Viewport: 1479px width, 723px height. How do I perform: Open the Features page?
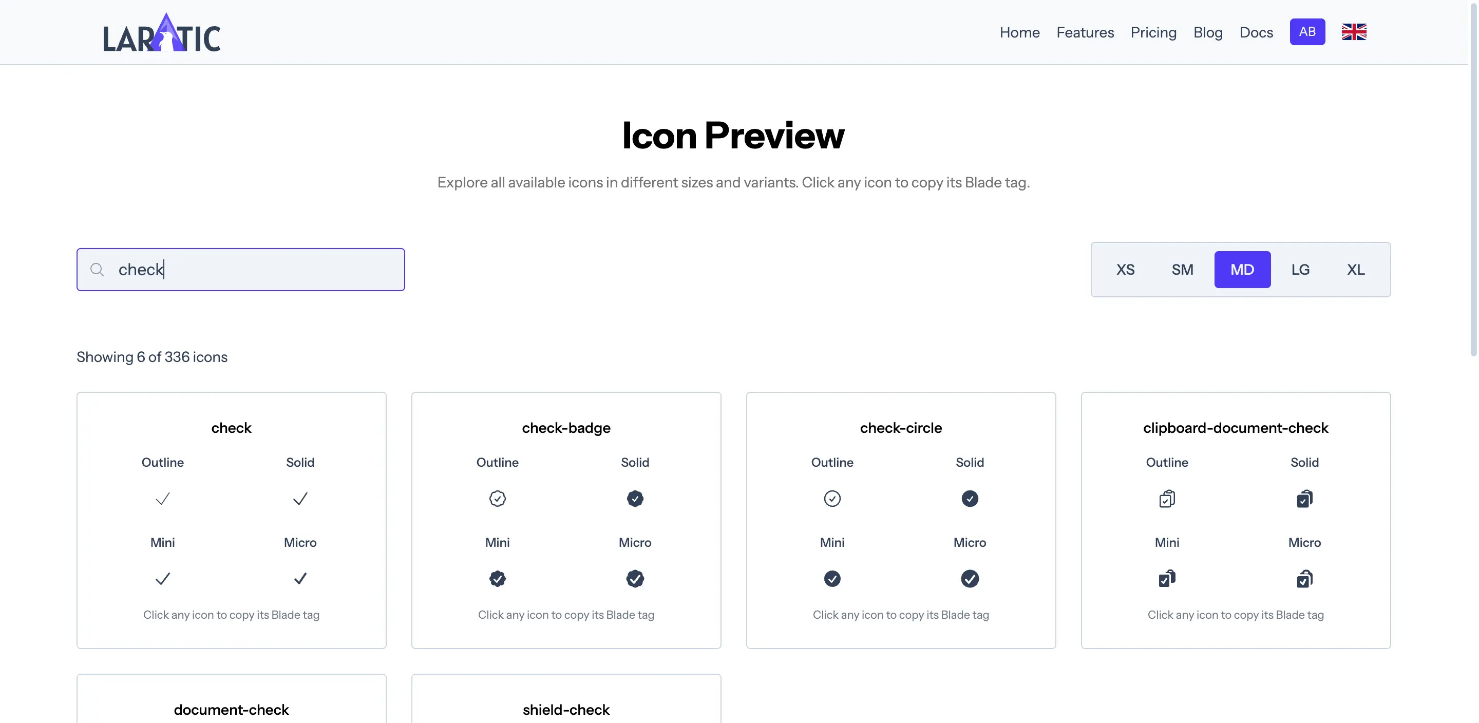pos(1085,33)
